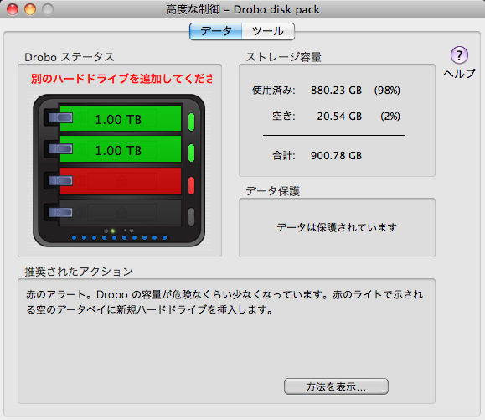Viewport: 485px width, 420px height.
Task: Select the second green 1.00 TB drive bay
Action: pos(121,149)
